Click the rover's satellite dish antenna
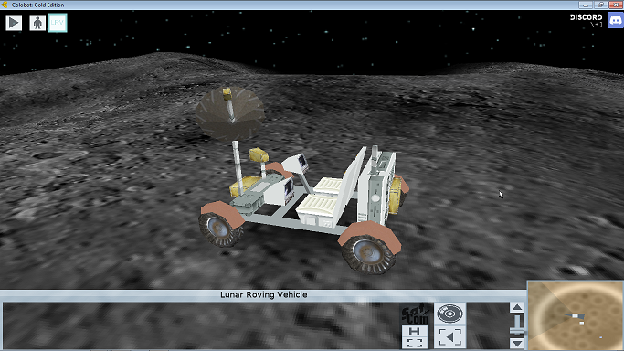 tap(229, 113)
